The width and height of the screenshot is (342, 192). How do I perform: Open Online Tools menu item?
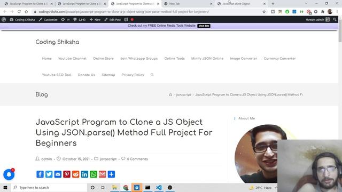(x=175, y=58)
